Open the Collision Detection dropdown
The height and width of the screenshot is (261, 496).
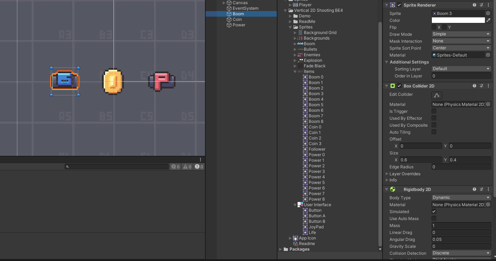point(461,253)
